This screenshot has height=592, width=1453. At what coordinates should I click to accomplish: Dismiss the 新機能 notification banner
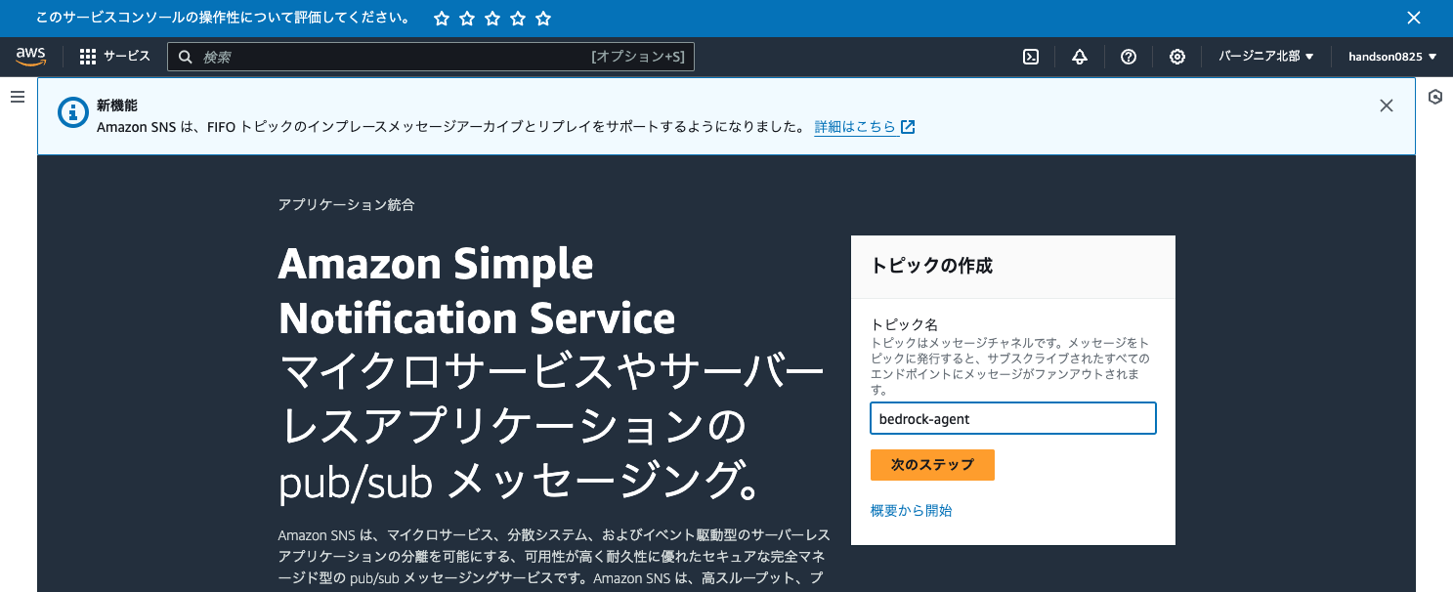(x=1387, y=106)
